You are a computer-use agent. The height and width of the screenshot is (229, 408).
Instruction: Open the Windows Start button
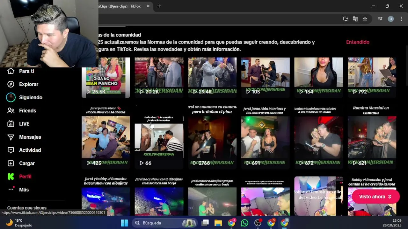point(124,223)
